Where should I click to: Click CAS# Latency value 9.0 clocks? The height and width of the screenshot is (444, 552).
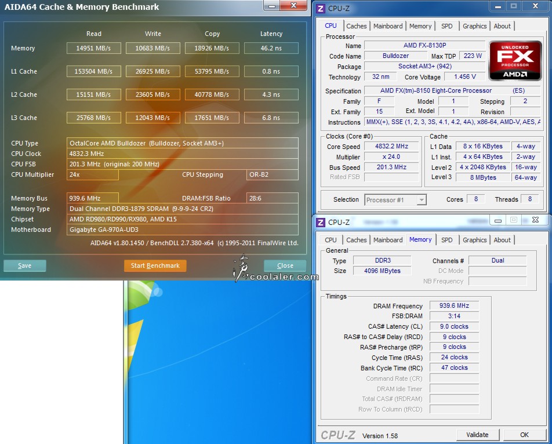click(x=454, y=326)
